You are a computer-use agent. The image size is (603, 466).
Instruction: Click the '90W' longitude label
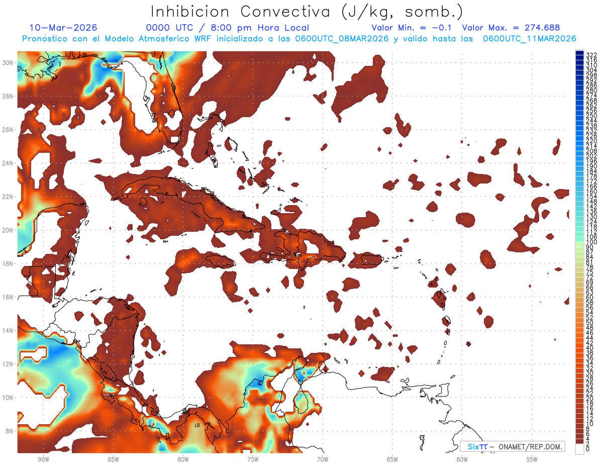pyautogui.click(x=44, y=459)
